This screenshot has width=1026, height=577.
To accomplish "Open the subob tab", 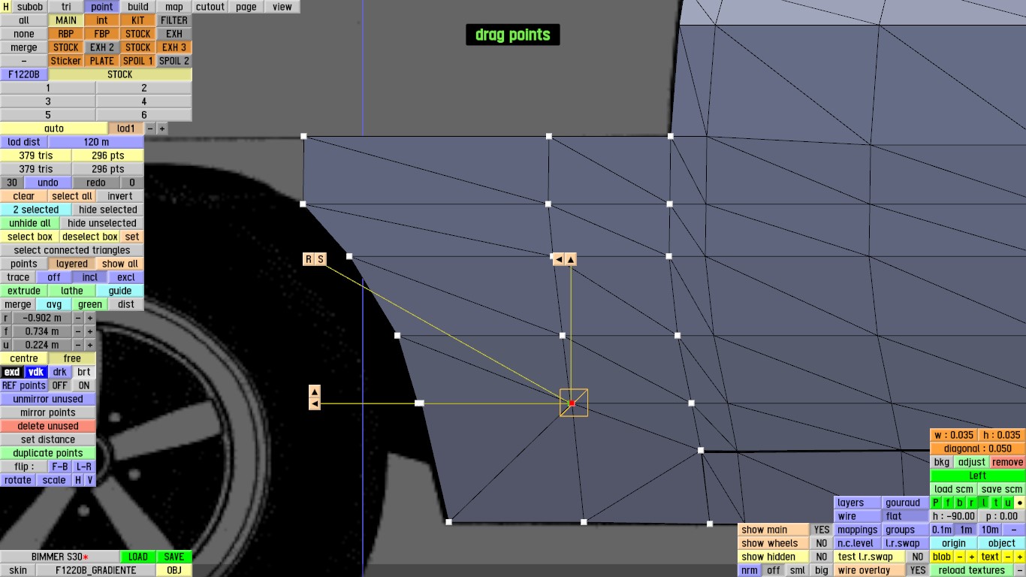I will (x=30, y=7).
